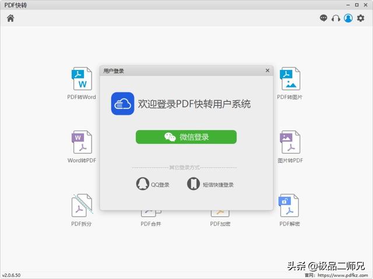This screenshot has width=373, height=279.
Task: Open the chat message bubble icon
Action: coord(323,18)
